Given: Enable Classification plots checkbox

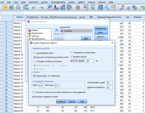Looking at the screenshot, I should pyautogui.click(x=35, y=53).
